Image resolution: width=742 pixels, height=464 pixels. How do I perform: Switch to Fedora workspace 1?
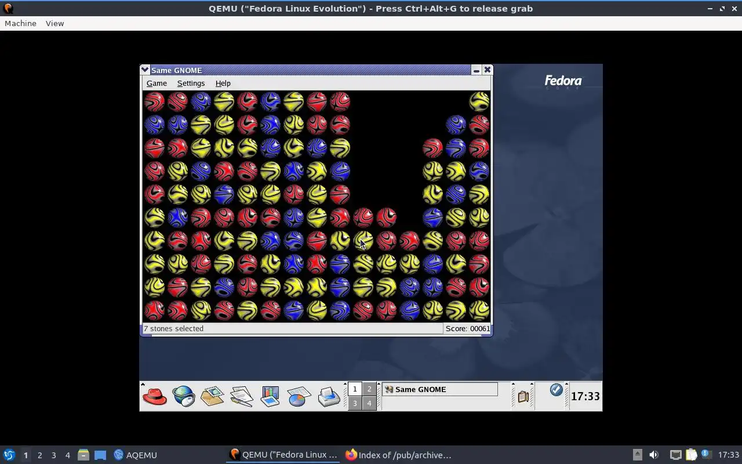tap(355, 389)
